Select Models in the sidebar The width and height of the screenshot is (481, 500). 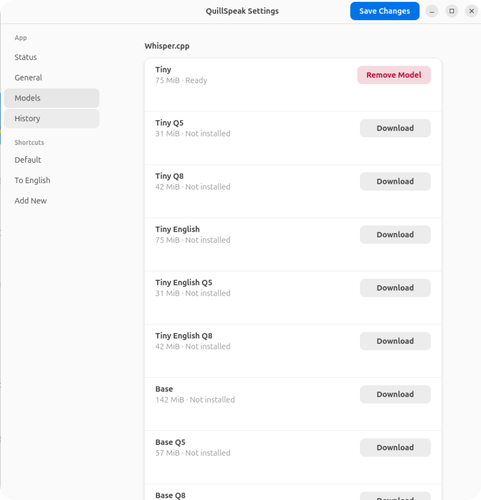click(x=52, y=98)
